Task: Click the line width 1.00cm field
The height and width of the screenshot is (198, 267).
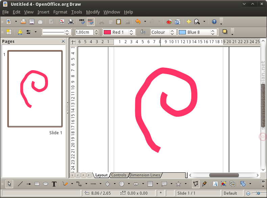Action: (x=84, y=32)
